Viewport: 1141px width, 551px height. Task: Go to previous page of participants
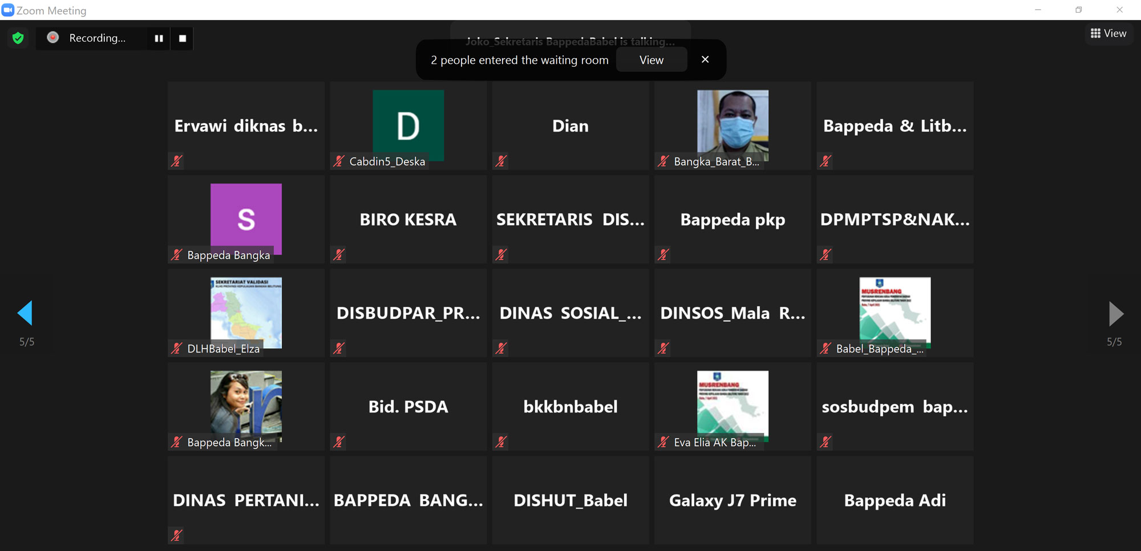pyautogui.click(x=25, y=313)
